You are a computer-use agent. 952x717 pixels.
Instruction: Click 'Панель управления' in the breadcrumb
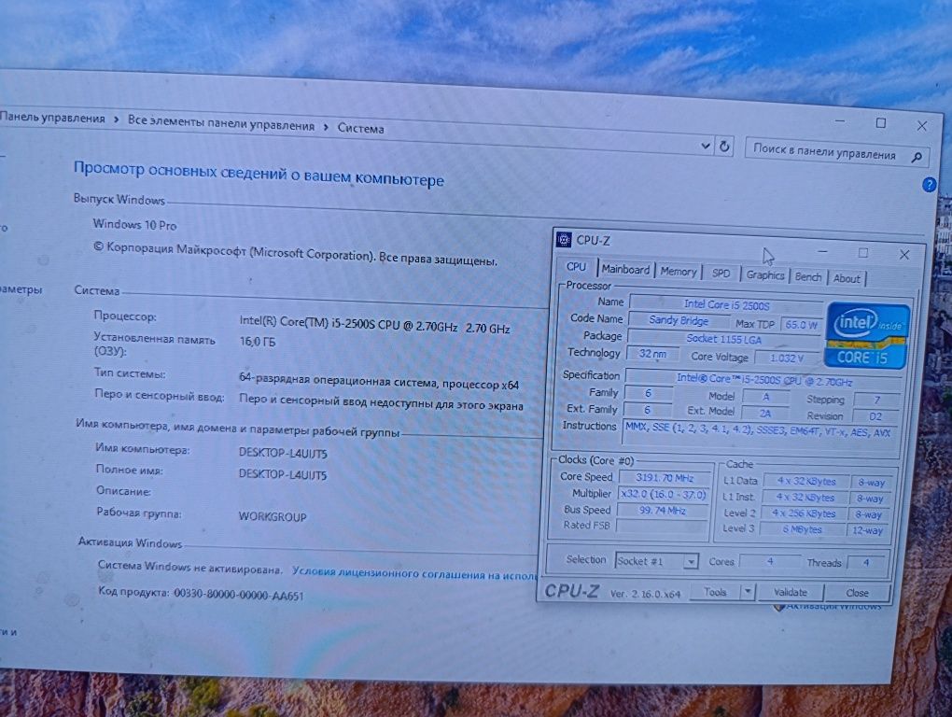[53, 118]
